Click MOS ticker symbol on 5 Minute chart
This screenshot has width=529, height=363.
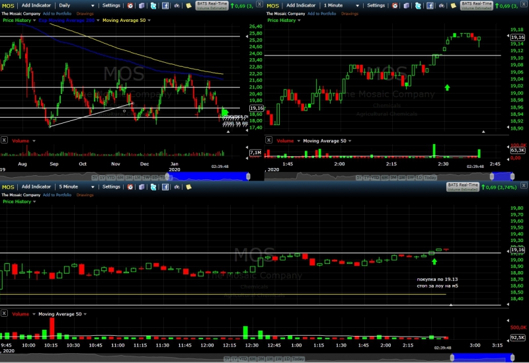[8, 187]
